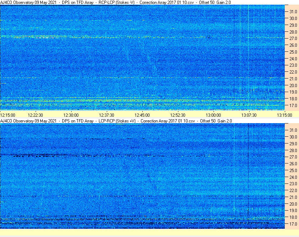Click the 12:22:30 time axis label
This screenshot has width=299, height=237.
[35, 115]
